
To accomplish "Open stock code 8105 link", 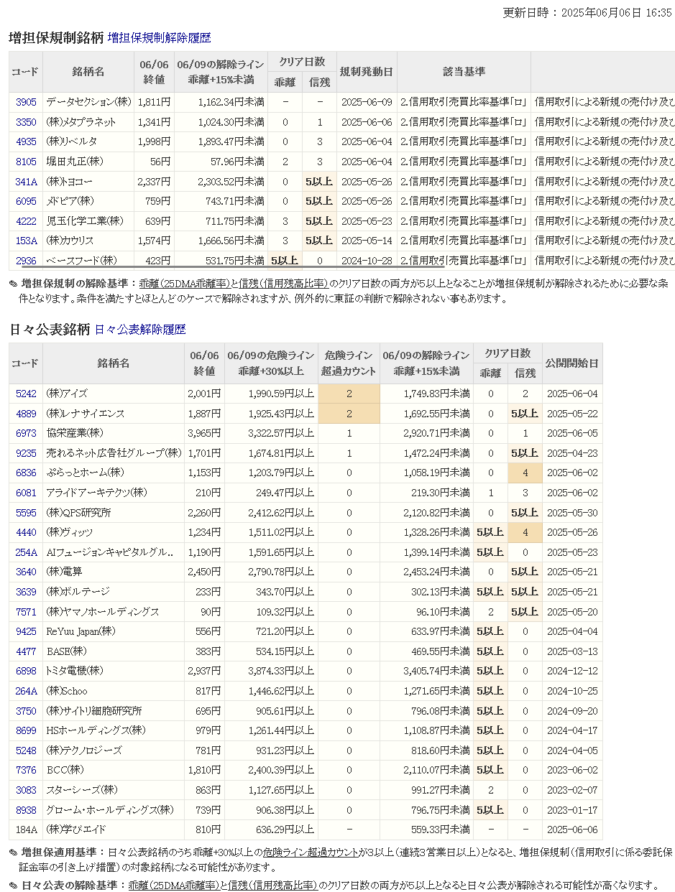I will 26,162.
